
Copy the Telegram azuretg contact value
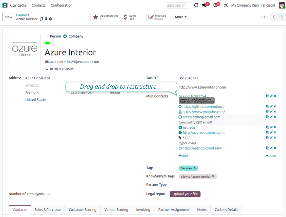point(267,128)
